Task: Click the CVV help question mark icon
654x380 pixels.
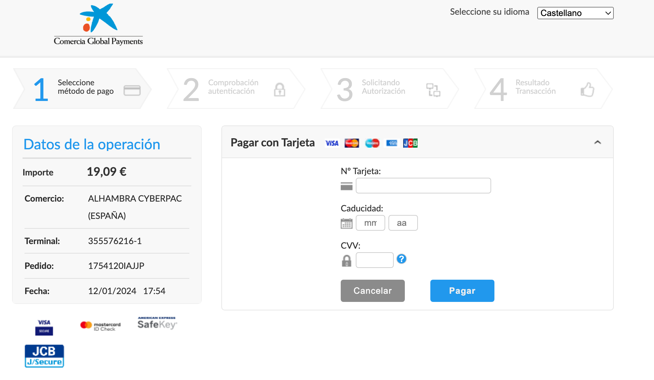Action: (x=401, y=259)
